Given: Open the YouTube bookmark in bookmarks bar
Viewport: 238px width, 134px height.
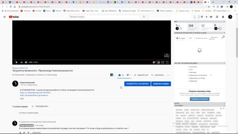Looking at the screenshot, I should (37, 11).
